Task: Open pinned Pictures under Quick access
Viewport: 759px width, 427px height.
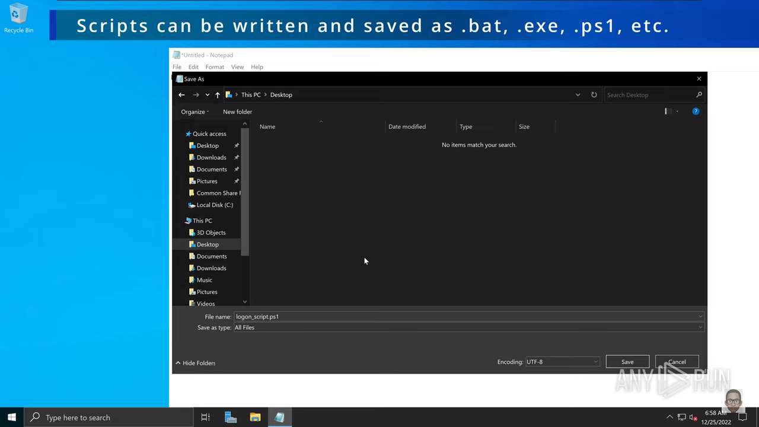Action: [207, 181]
